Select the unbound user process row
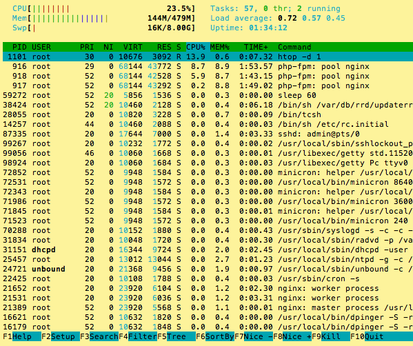 point(208,269)
